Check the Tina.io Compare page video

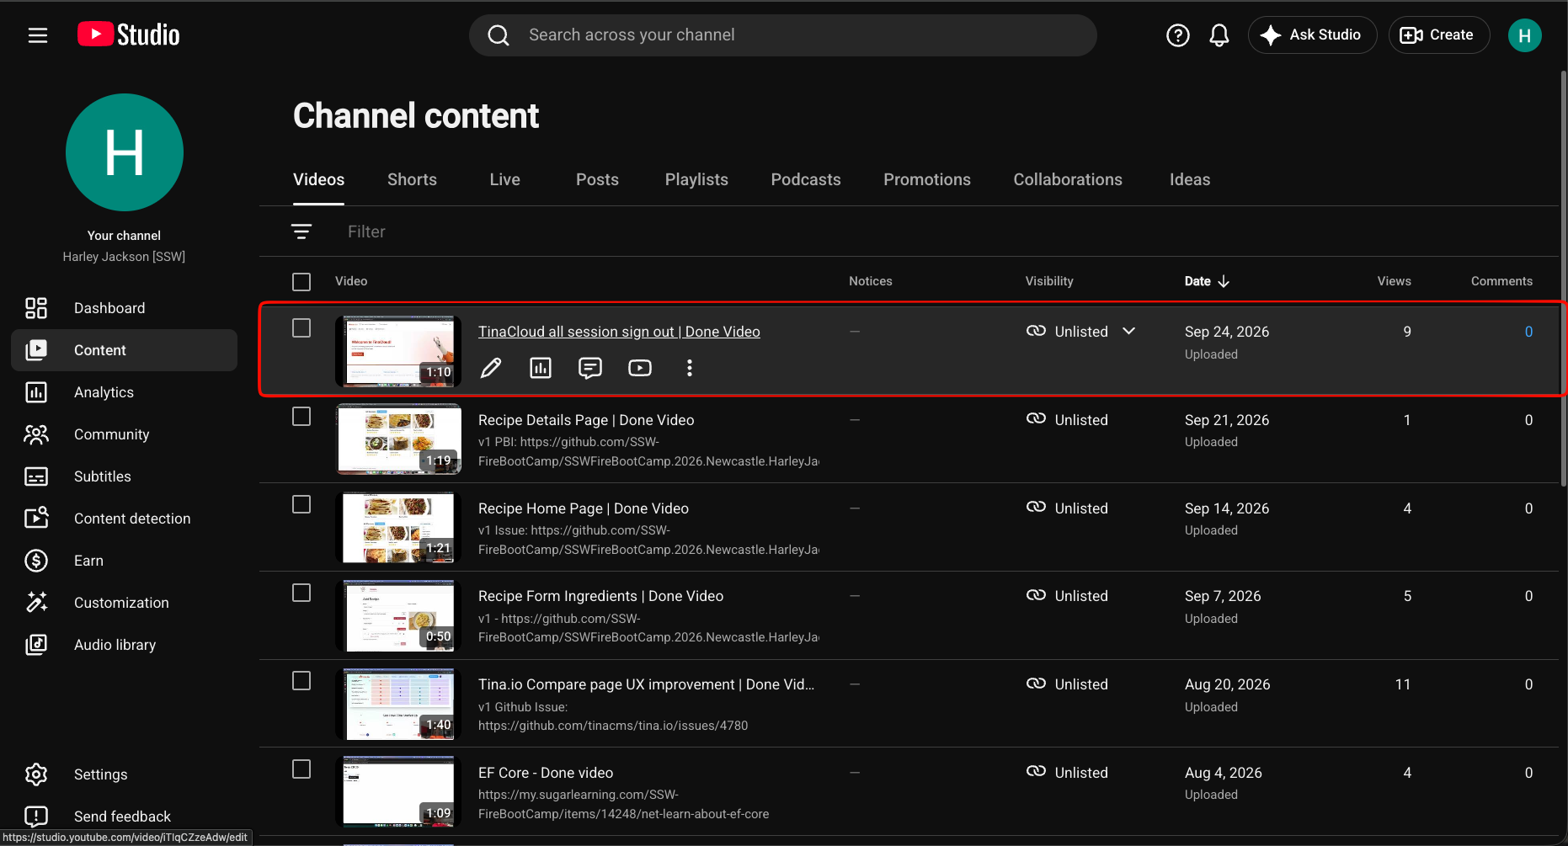[x=301, y=681]
